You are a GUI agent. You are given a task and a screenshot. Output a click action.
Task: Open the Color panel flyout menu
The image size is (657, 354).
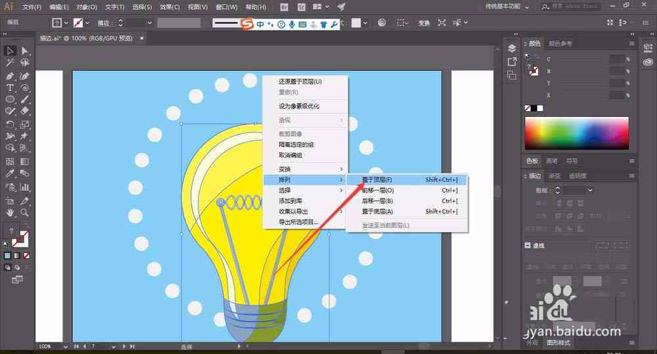click(x=631, y=43)
